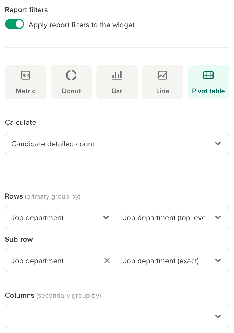Click the Metric label text

26,91
